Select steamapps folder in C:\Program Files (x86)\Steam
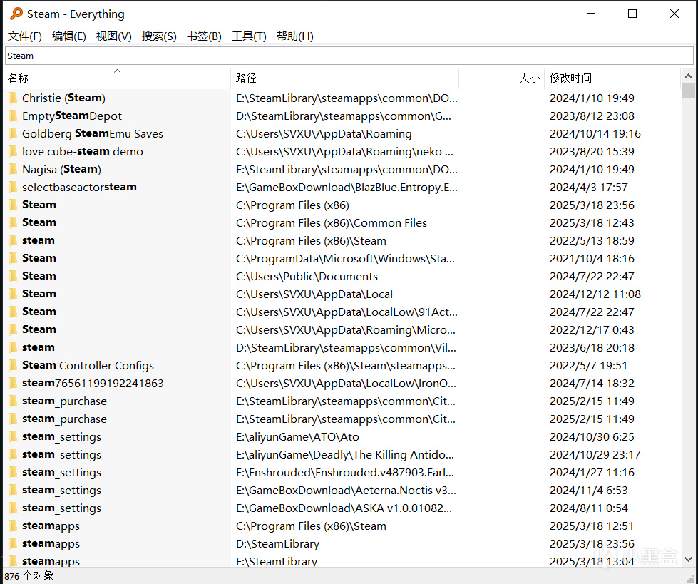This screenshot has height=584, width=698. [x=51, y=526]
